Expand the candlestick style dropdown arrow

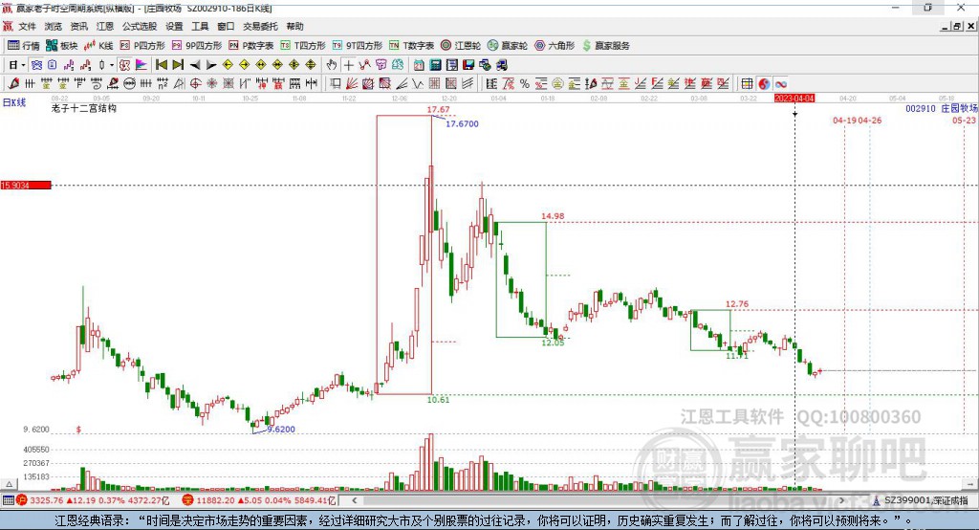pyautogui.click(x=112, y=65)
